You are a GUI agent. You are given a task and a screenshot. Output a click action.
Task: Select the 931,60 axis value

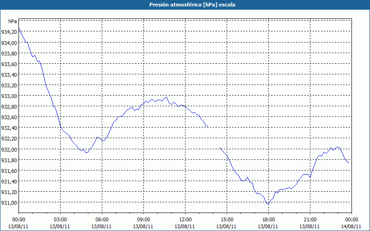9,170
